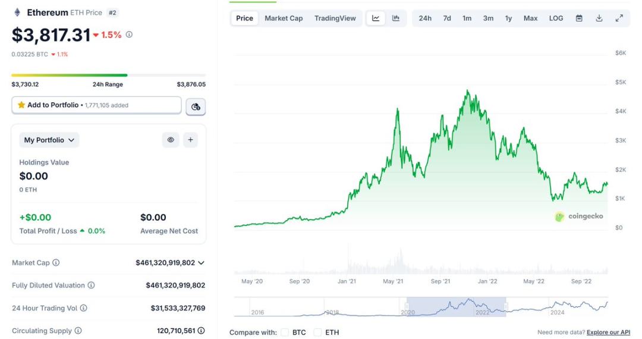Toggle LOG scale on chart
Screen dimensions: 642x339
[x=556, y=18]
